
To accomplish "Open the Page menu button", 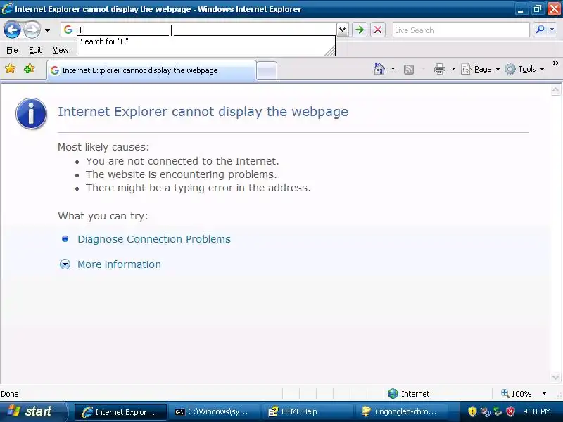I will point(481,69).
